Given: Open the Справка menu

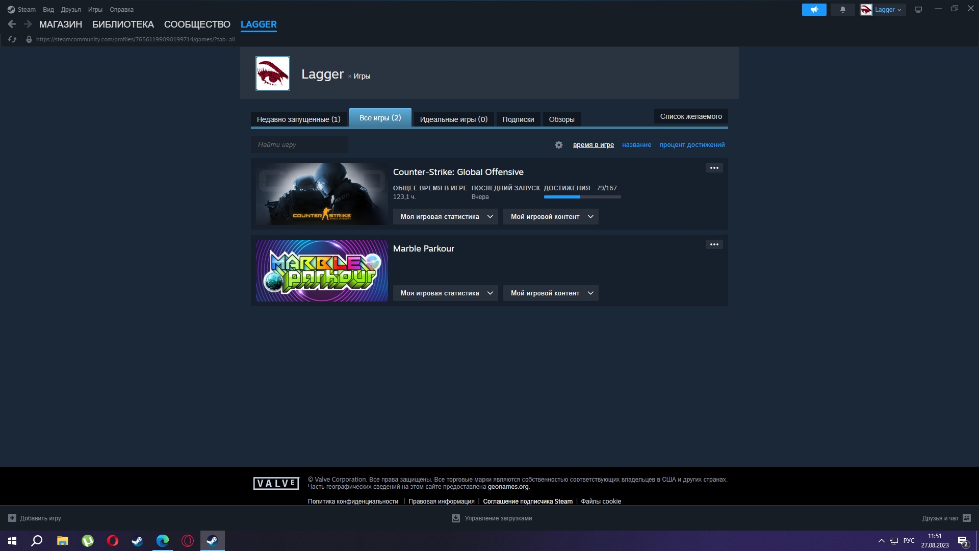Looking at the screenshot, I should tap(121, 9).
